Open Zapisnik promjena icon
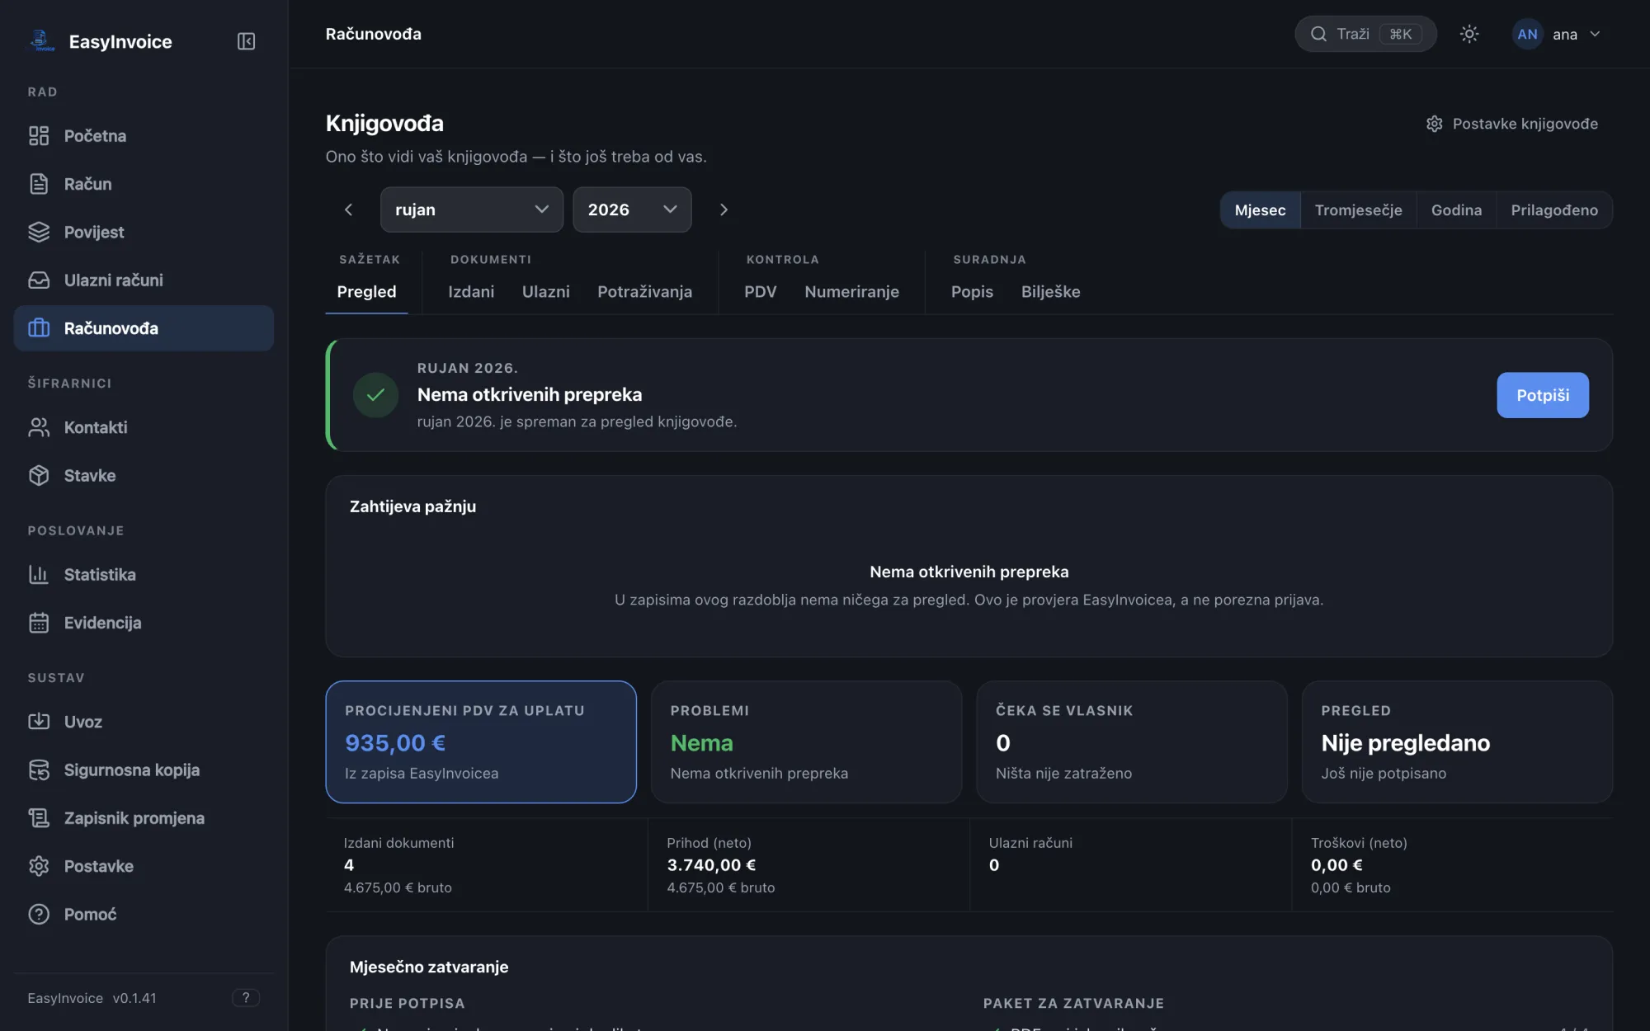Screen dimensions: 1650x1031 click(x=39, y=818)
